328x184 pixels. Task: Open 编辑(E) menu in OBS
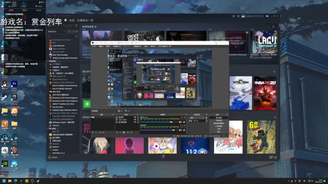pos(101,46)
